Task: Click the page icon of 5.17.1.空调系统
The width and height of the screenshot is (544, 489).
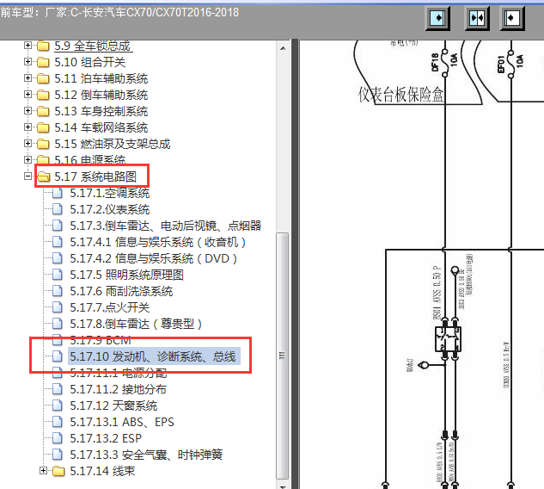Action: 58,193
